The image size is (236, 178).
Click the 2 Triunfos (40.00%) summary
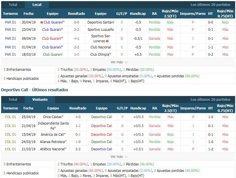[x=73, y=164]
